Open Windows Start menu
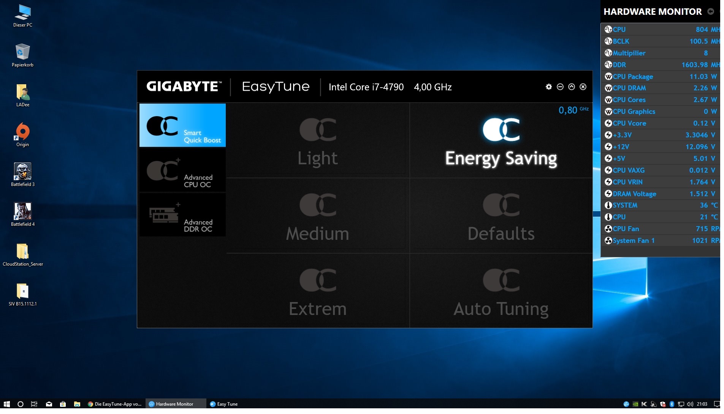 coord(6,404)
